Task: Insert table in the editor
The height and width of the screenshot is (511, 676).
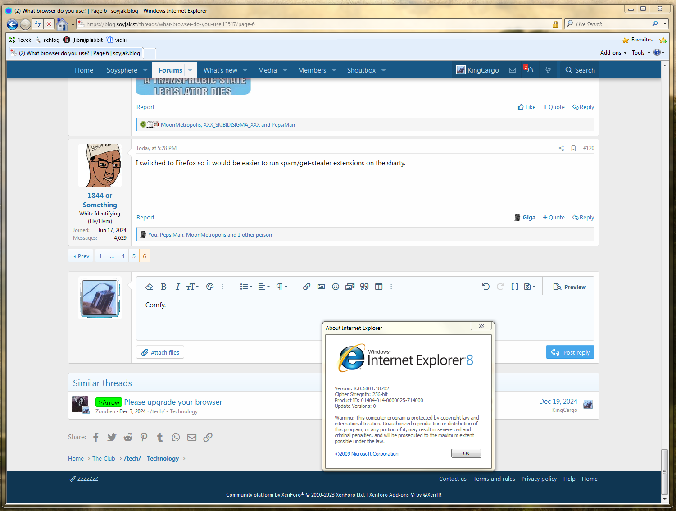Action: pos(379,287)
